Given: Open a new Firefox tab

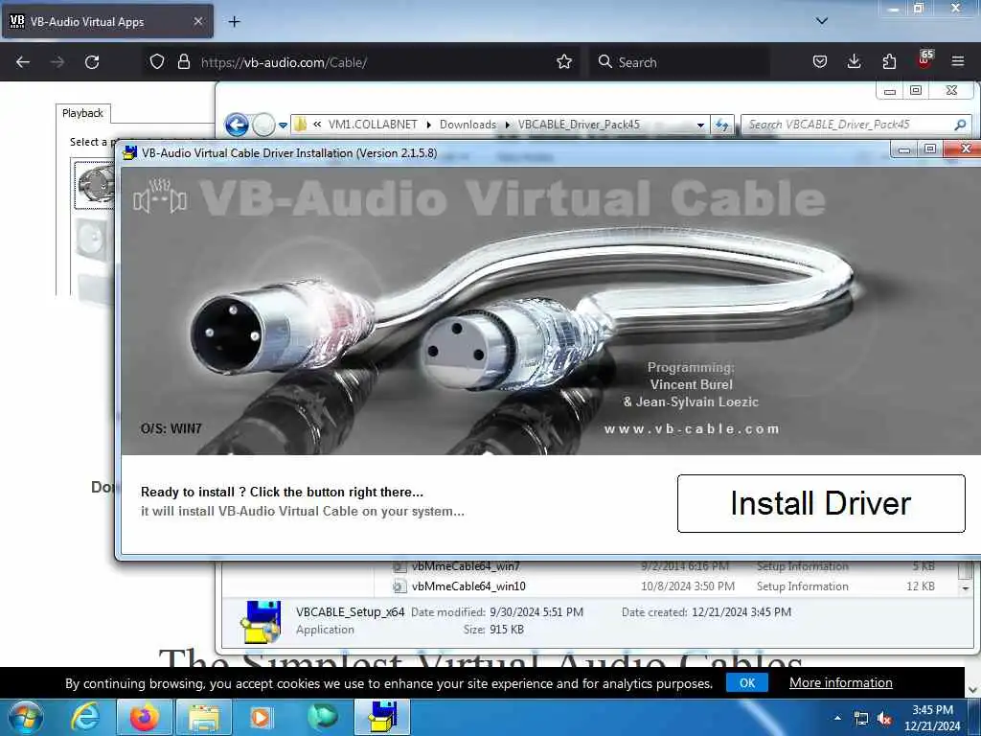Looking at the screenshot, I should click(234, 22).
